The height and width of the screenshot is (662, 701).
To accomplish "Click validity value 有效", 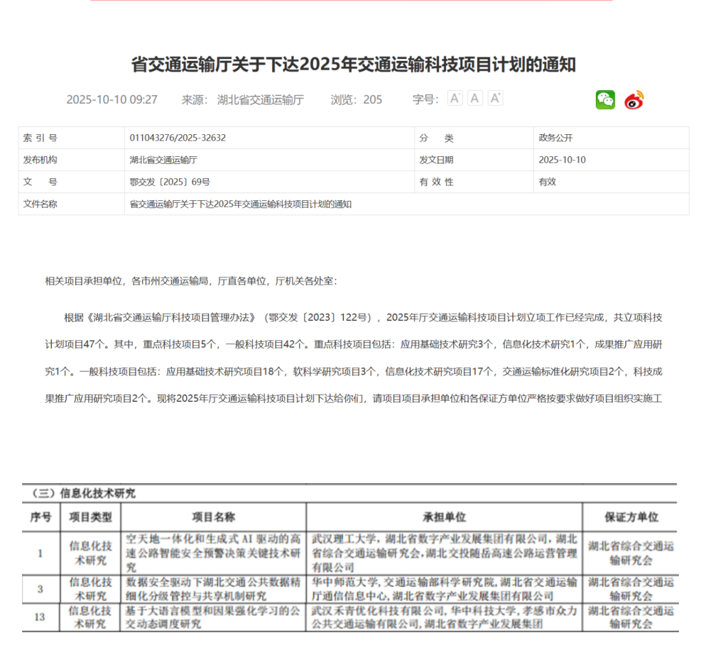I will (x=547, y=182).
